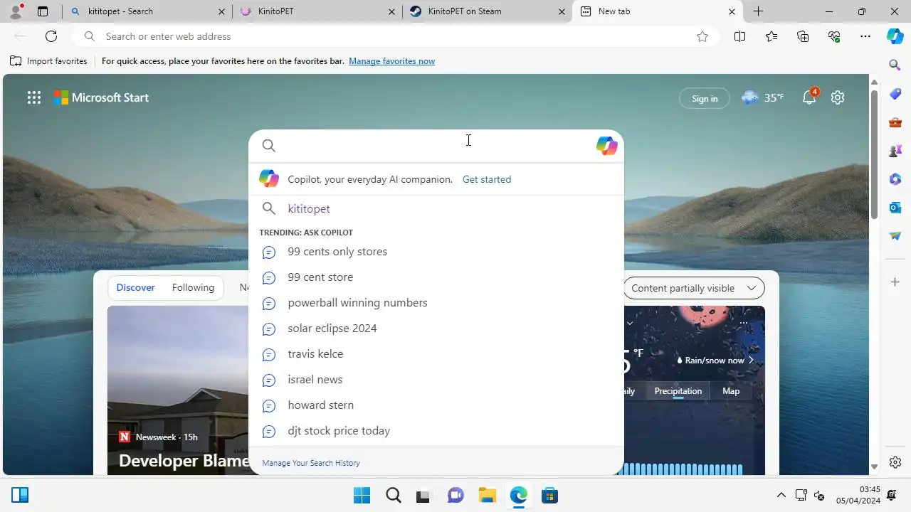Open sidebar Microsoft 365 icon

895,179
